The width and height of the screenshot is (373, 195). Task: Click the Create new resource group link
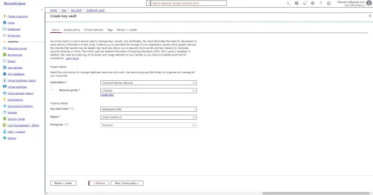coord(107,95)
